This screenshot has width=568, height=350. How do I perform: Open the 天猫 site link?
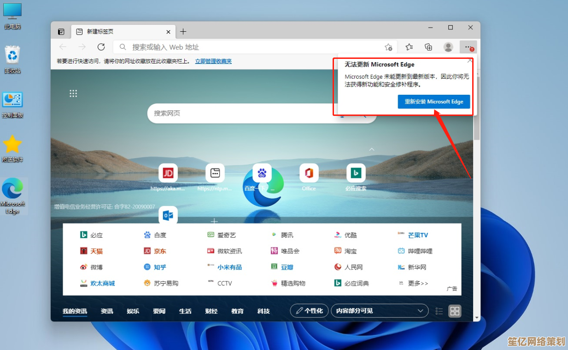(x=91, y=251)
